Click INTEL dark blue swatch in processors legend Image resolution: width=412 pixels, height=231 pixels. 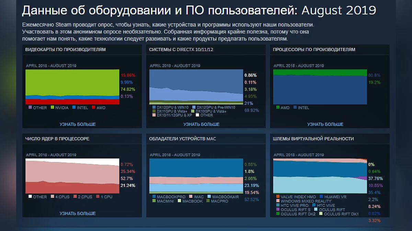click(x=294, y=107)
